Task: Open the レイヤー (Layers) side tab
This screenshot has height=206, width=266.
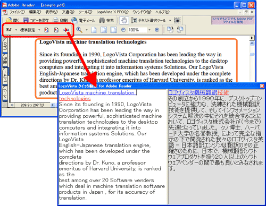Action: [x=5, y=76]
